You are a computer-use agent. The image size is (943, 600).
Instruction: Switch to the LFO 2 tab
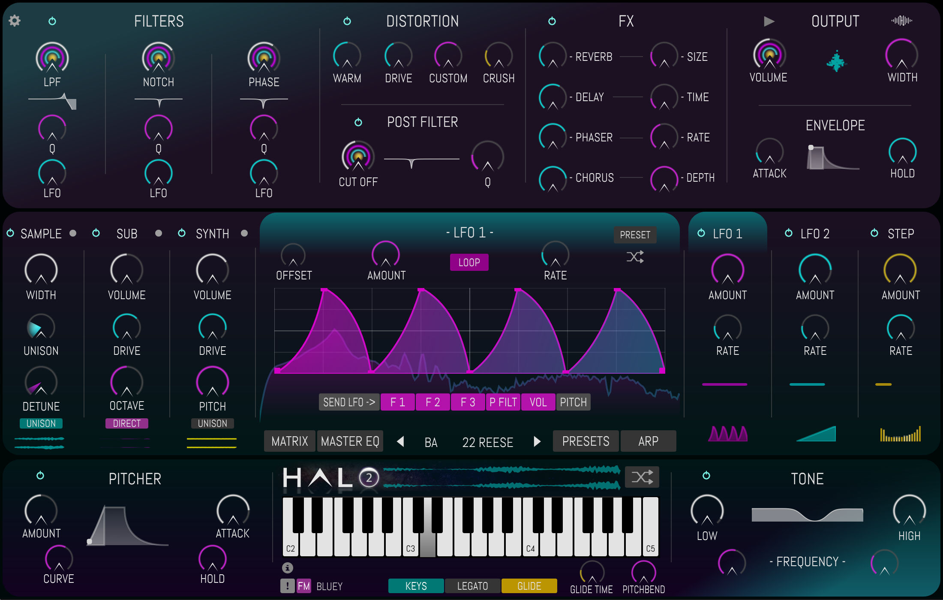(x=814, y=234)
